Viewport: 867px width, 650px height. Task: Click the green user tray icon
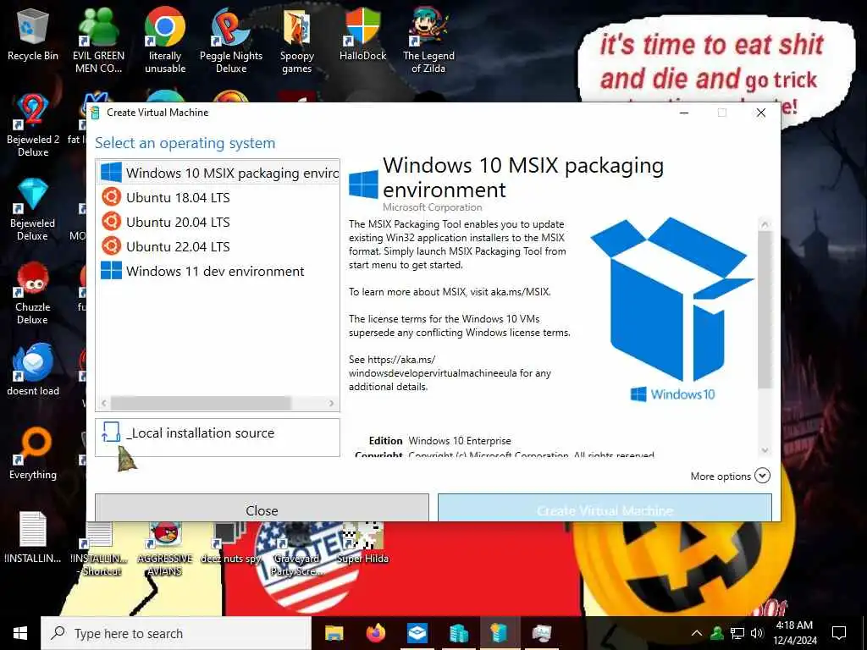(x=717, y=633)
